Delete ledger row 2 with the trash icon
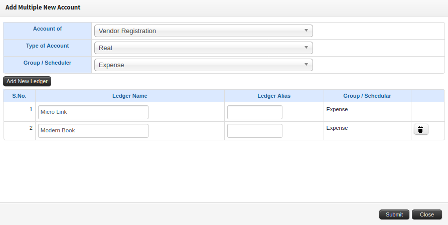448x225 pixels. (421, 129)
